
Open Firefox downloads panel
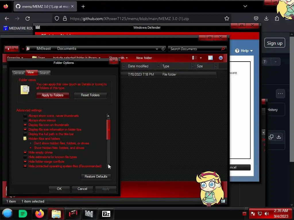[x=266, y=18]
